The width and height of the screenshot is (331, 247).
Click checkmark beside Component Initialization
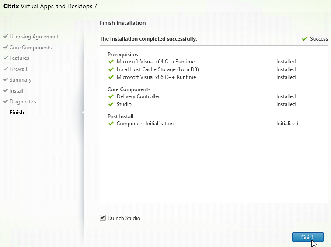111,123
